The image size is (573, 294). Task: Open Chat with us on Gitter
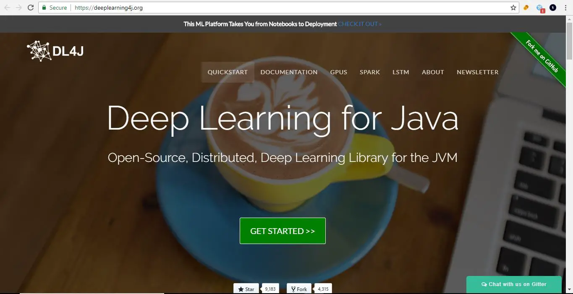514,284
